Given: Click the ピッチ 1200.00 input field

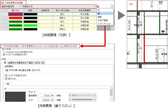Looking at the screenshot, I should click(46, 100).
